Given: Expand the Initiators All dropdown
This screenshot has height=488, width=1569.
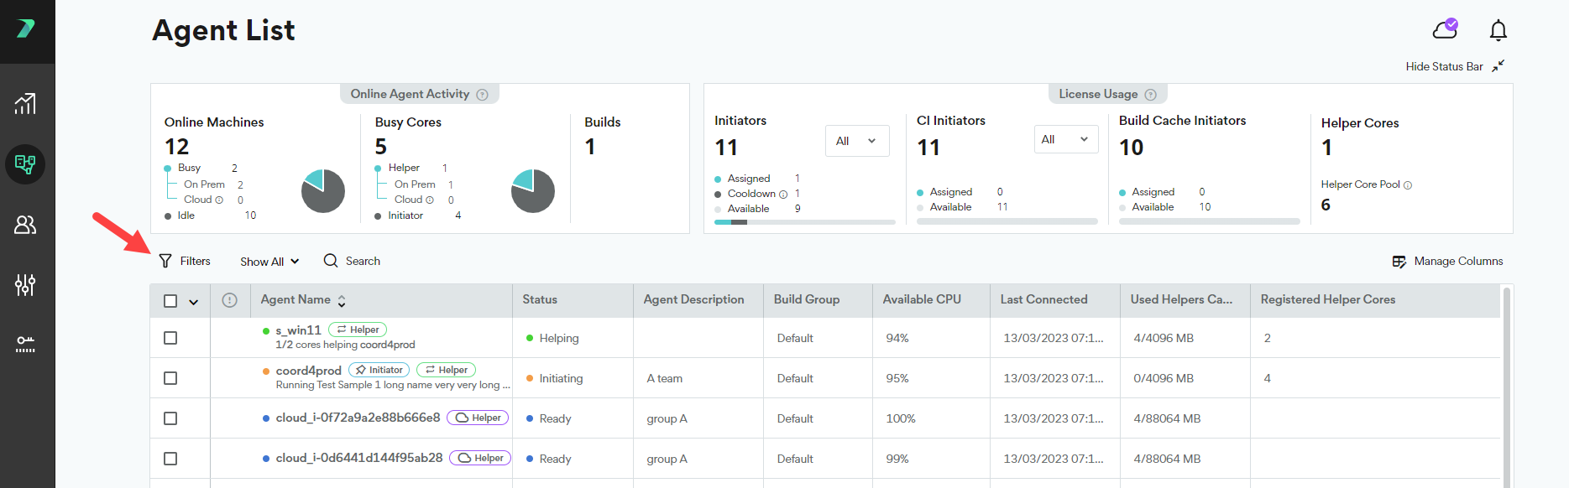Looking at the screenshot, I should 856,141.
